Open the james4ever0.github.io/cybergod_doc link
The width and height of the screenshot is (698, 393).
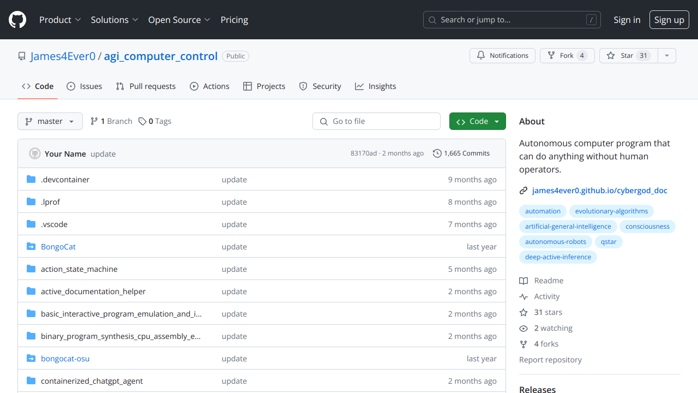pyautogui.click(x=600, y=190)
